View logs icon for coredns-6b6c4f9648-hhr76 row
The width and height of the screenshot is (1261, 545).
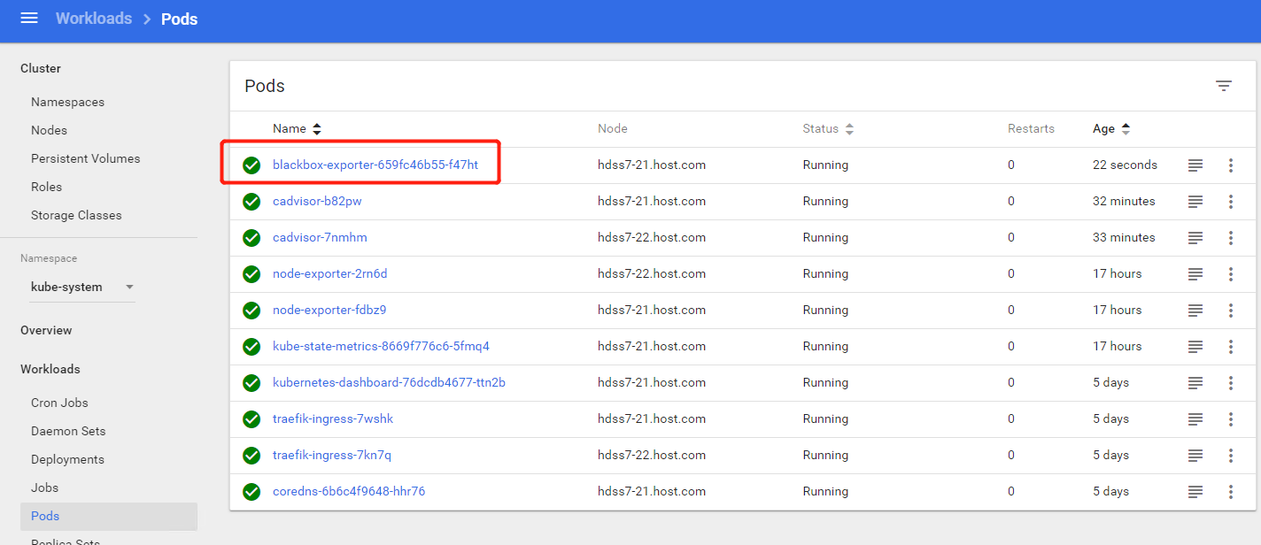(x=1195, y=492)
